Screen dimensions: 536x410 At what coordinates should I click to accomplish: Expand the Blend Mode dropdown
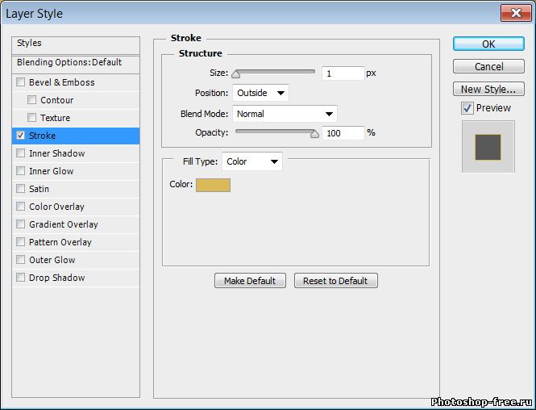click(x=285, y=114)
